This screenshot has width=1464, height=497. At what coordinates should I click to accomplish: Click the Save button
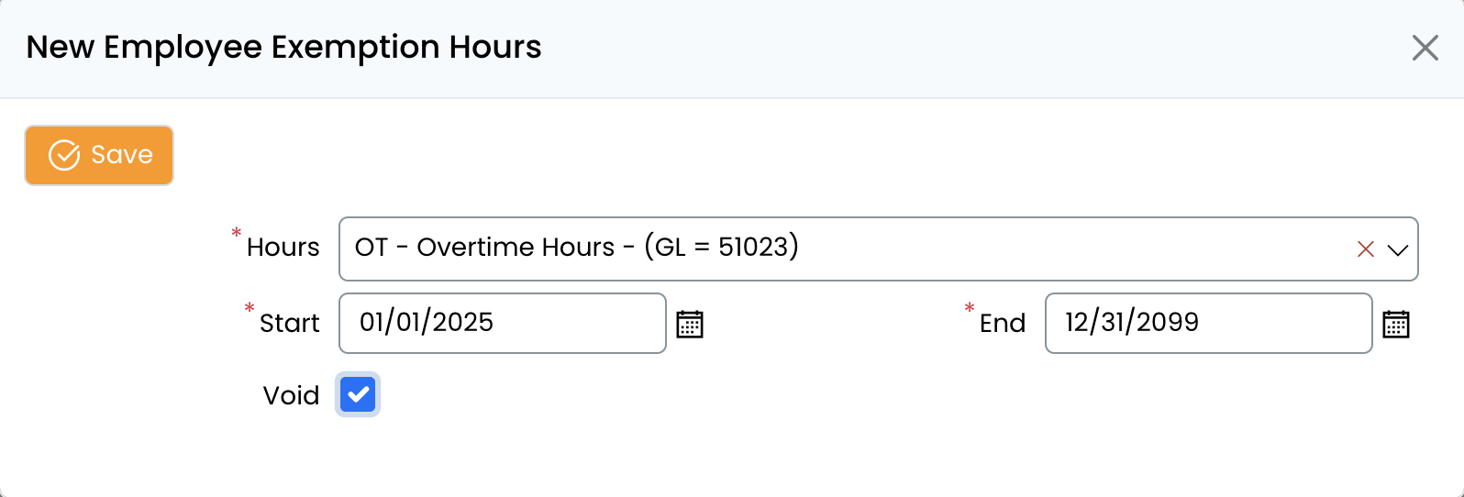click(99, 155)
